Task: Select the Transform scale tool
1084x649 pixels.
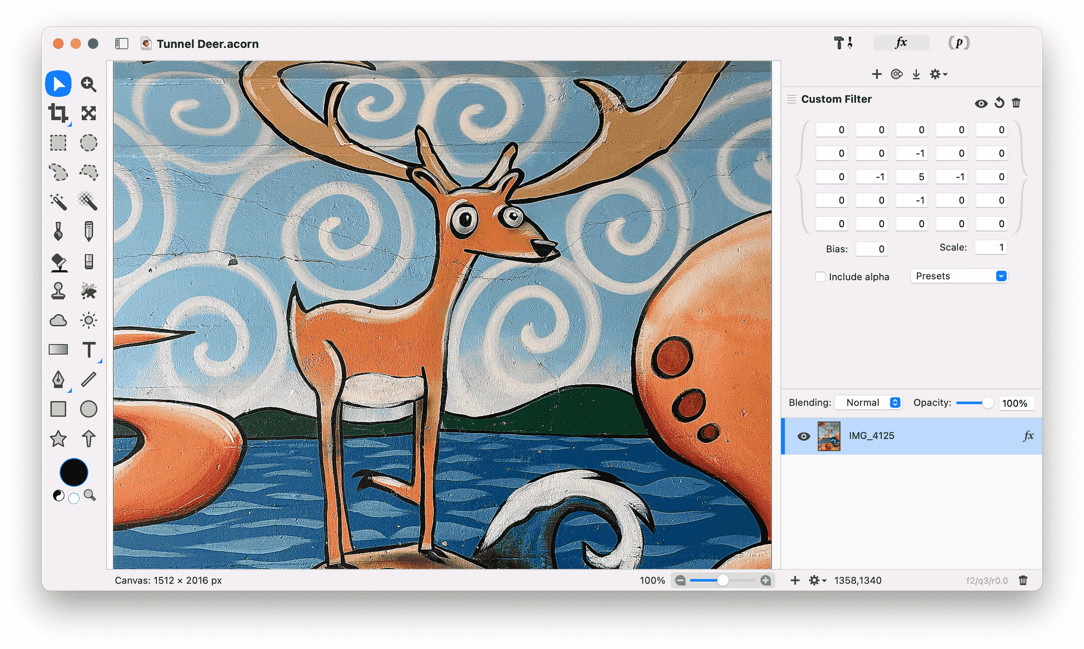Action: point(89,113)
